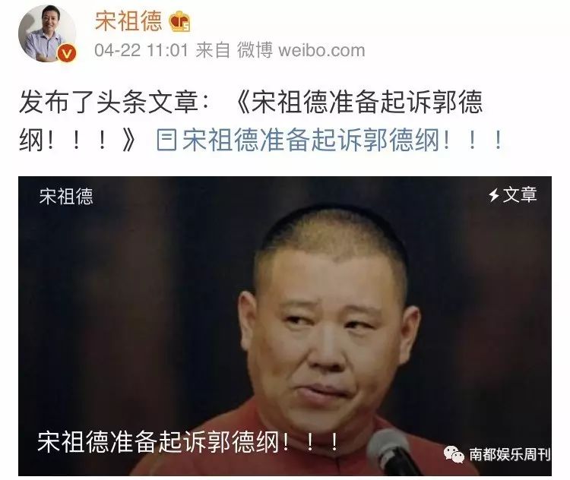Image resolution: width=570 pixels, height=480 pixels.
Task: Click the 来自 text beside the timestamp
Action: coord(213,50)
